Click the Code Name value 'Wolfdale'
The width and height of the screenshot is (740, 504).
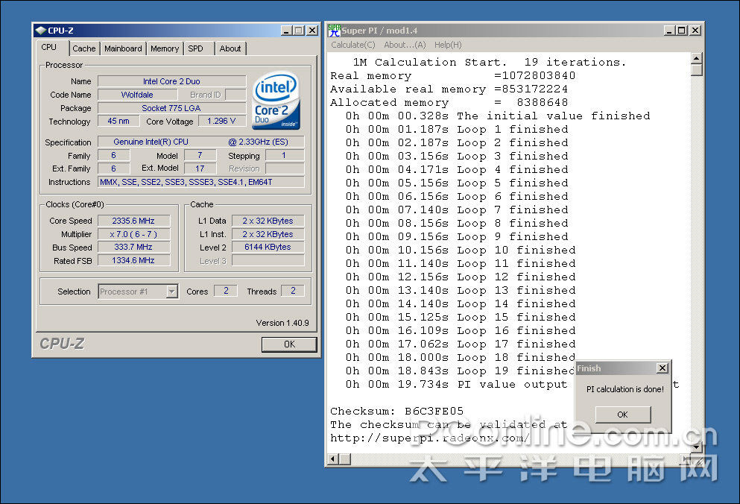(137, 95)
